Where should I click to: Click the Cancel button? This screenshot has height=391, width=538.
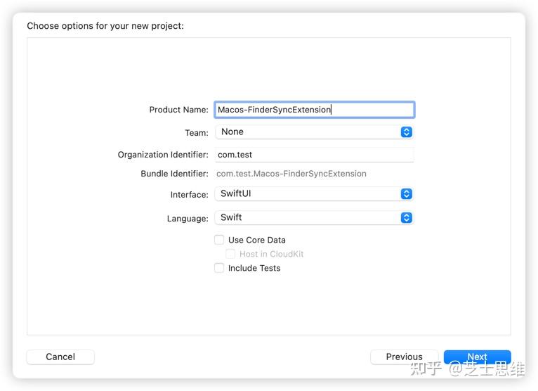60,357
